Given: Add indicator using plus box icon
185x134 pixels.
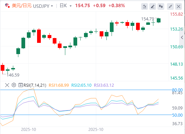Looking at the screenshot, I should tap(20, 85).
